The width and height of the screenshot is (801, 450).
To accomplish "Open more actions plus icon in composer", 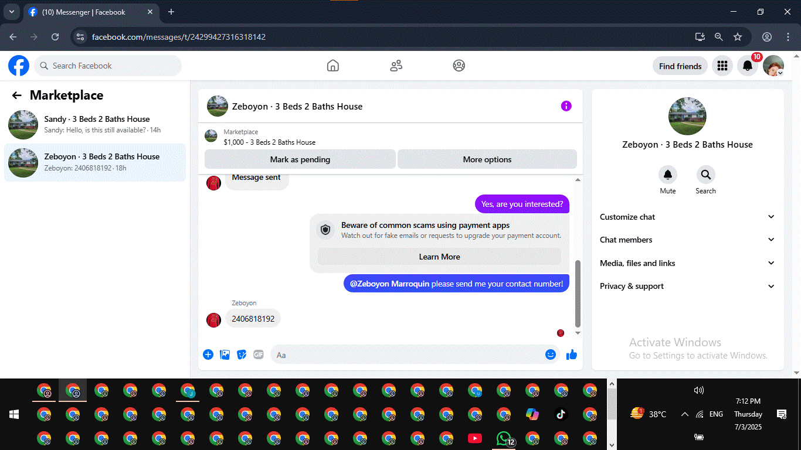I will coord(208,354).
